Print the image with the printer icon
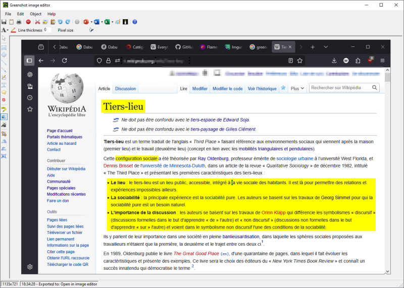This screenshot has width=404, height=288. click(x=19, y=22)
